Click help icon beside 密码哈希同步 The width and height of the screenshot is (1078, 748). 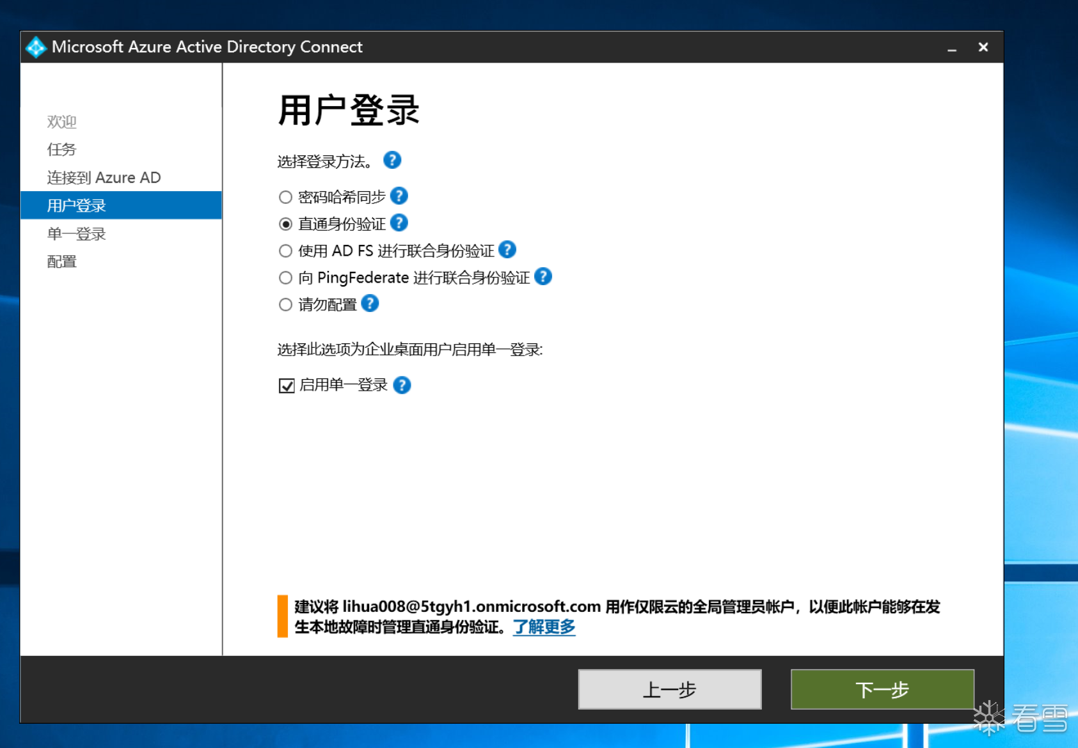click(399, 196)
